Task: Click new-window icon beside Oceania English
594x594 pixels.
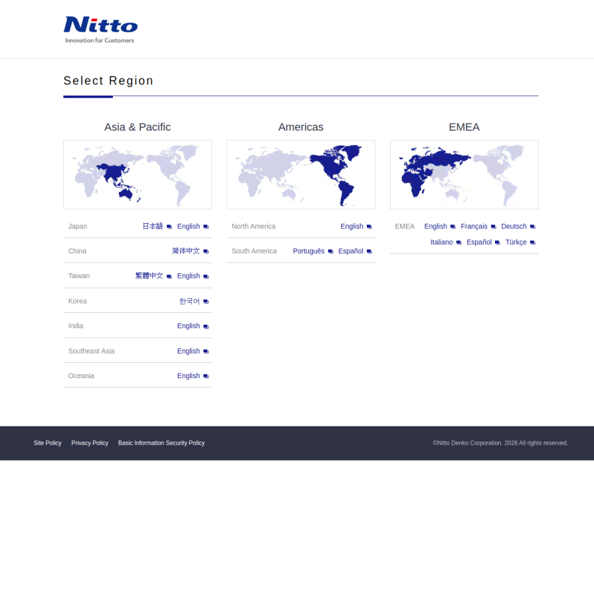Action: (206, 376)
